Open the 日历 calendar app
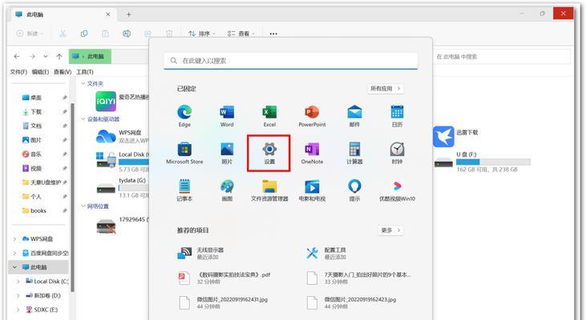The width and height of the screenshot is (586, 320). 397,116
